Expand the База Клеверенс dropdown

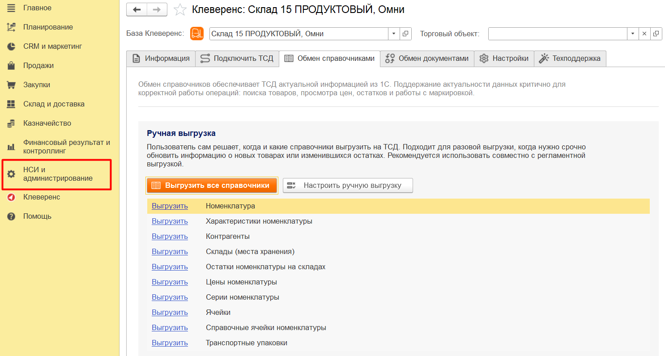(394, 34)
